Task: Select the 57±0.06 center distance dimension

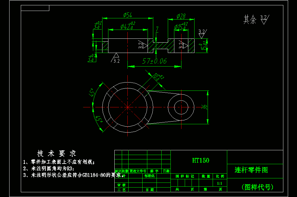Action: (x=154, y=61)
